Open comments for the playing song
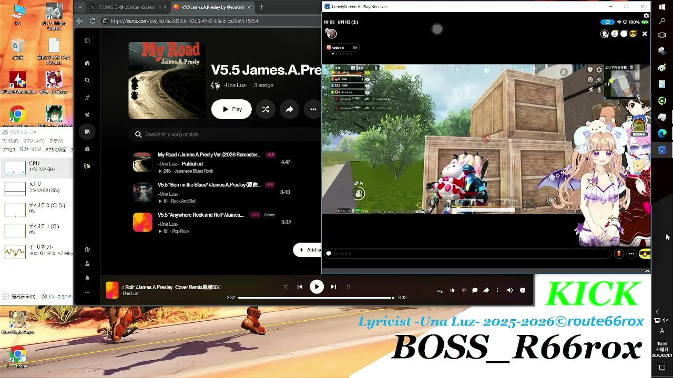This screenshot has height=378, width=673. point(475,290)
